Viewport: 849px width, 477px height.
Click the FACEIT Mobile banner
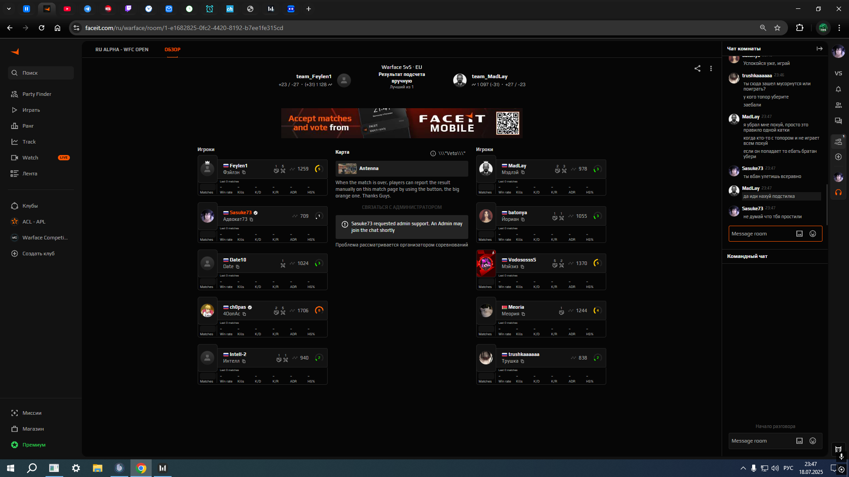402,123
